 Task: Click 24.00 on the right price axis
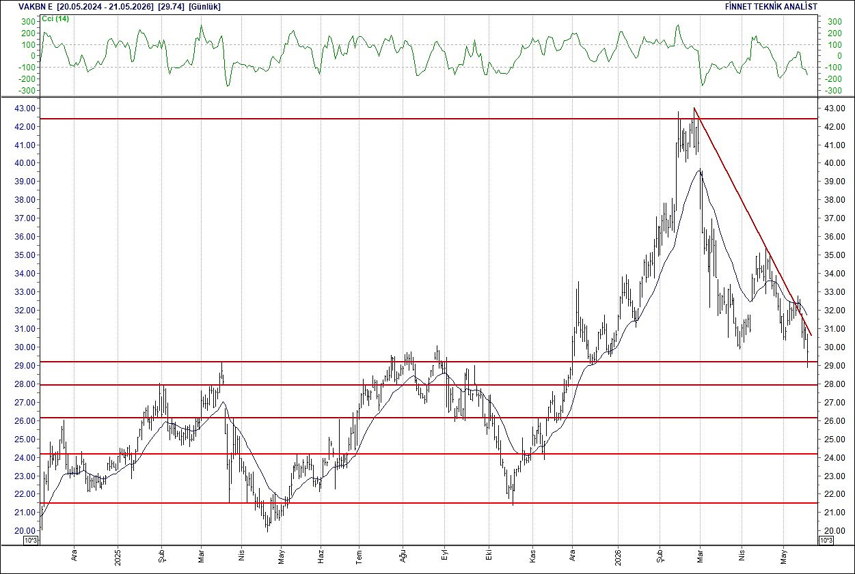coord(833,457)
